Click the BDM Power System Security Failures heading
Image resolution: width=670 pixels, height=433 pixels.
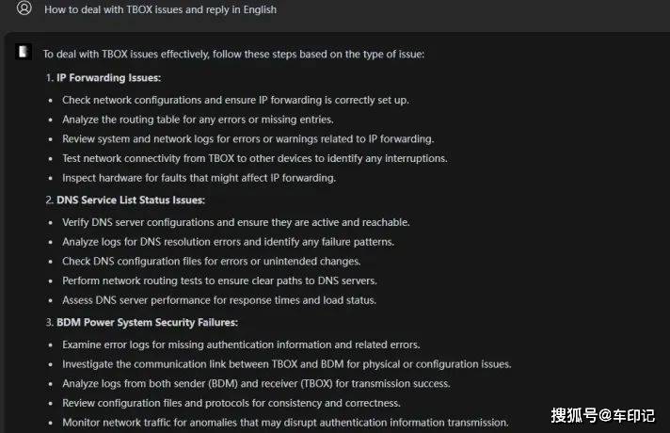coord(147,322)
